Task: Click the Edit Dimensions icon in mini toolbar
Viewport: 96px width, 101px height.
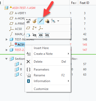Action: click(28, 21)
